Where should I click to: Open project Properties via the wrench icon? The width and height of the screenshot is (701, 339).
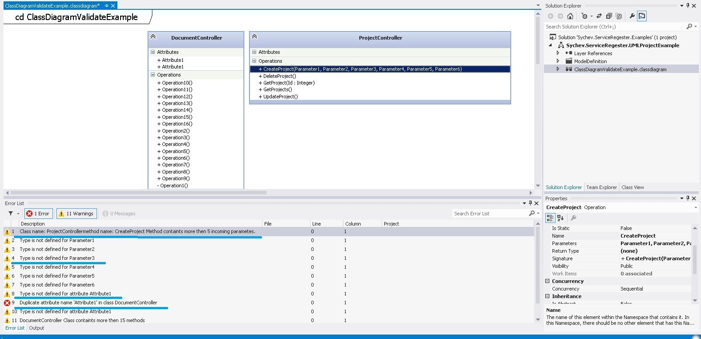pos(632,16)
